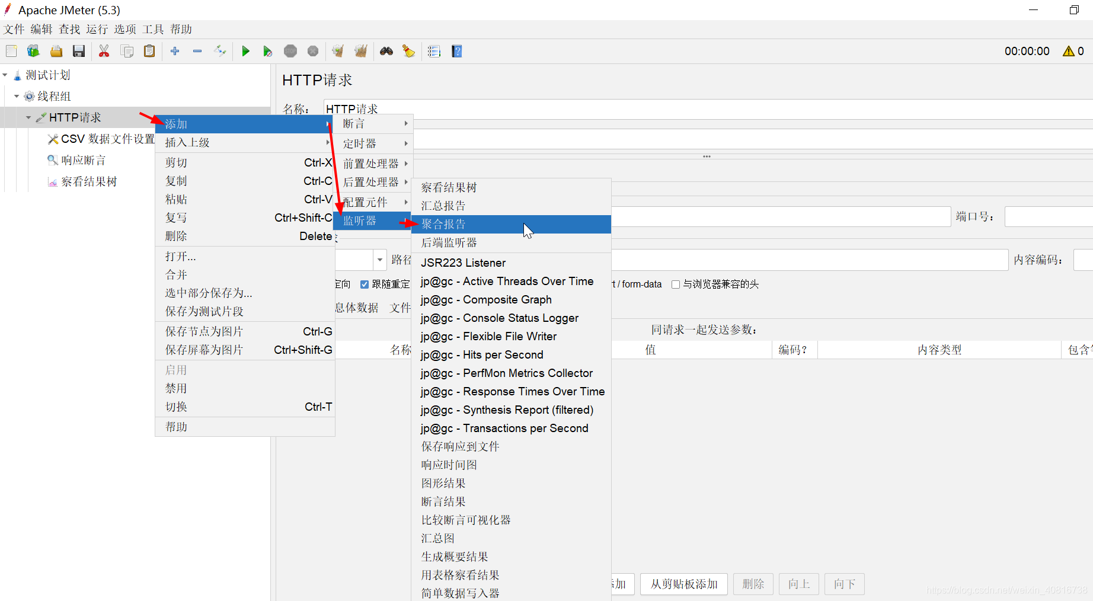Screen dimensions: 1093x601
Task: Click 禁用 in context menu
Action: pos(245,388)
